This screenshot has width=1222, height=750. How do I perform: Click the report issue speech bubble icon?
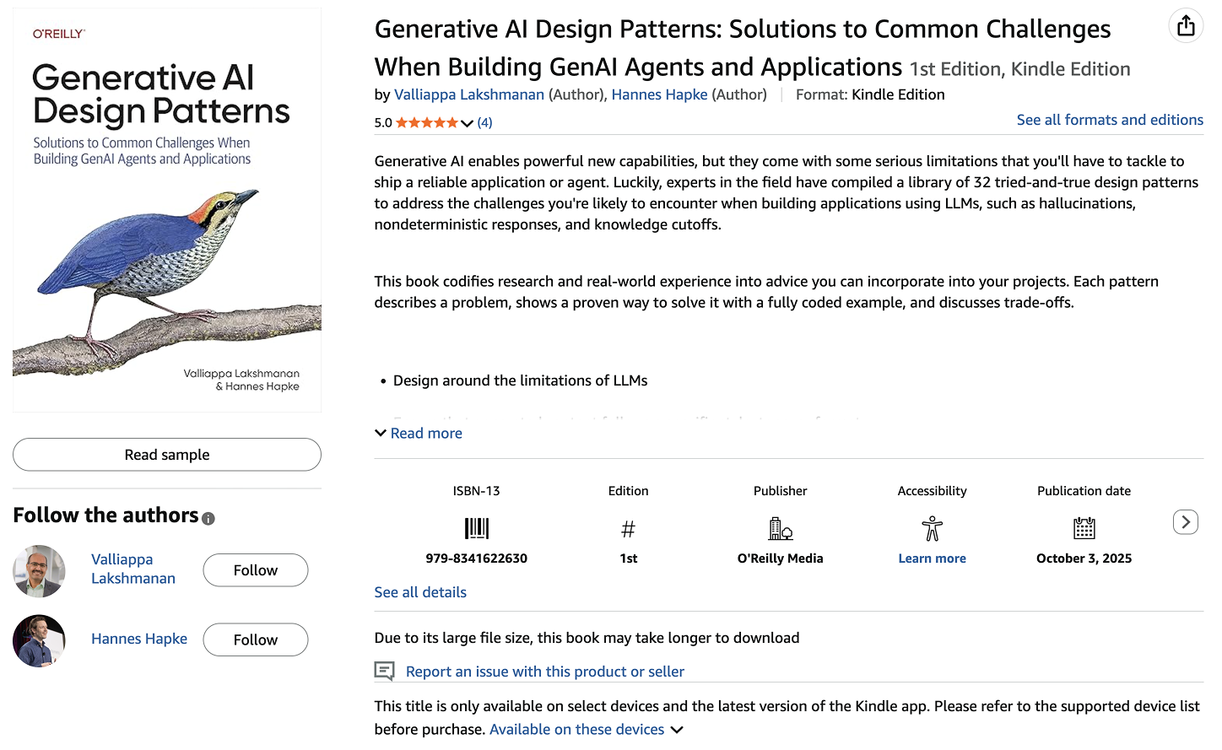384,672
